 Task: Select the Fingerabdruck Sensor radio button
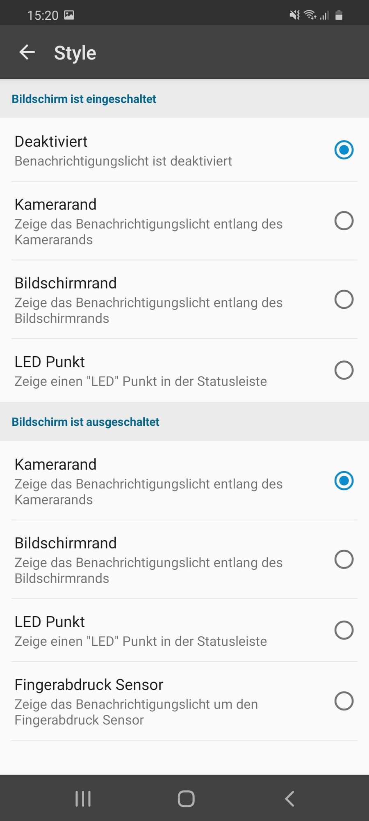344,701
